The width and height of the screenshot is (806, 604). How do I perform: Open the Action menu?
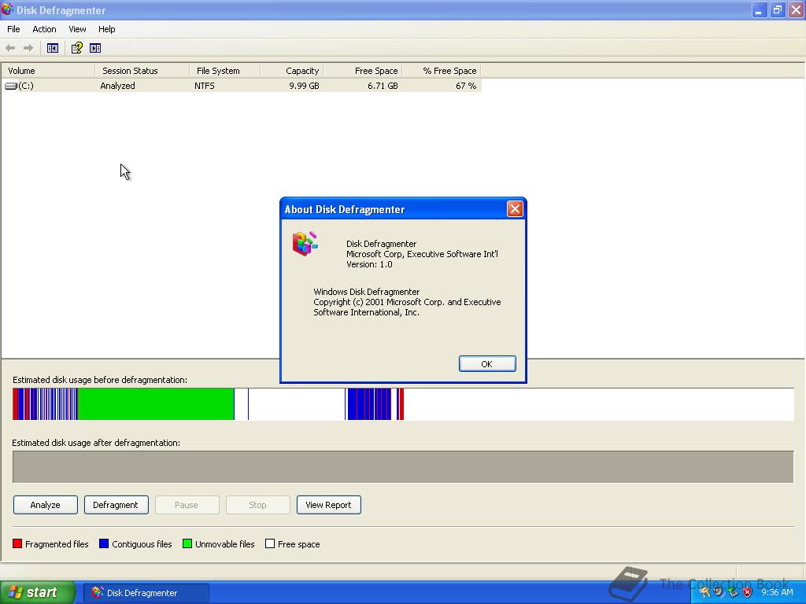(x=44, y=29)
